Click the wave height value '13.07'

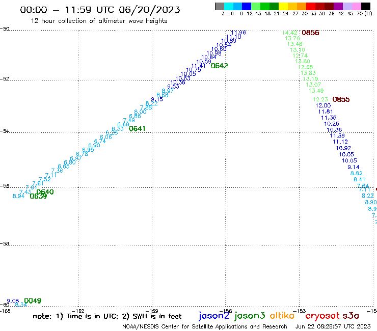click(313, 85)
